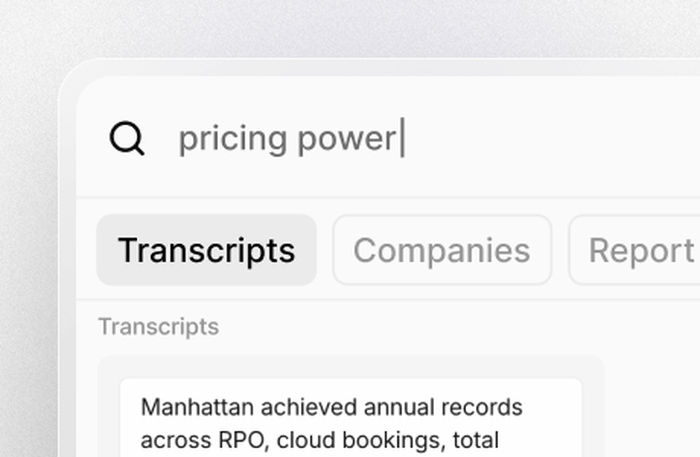Click the gray container around the transcript result
The image size is (700, 457).
point(593,410)
